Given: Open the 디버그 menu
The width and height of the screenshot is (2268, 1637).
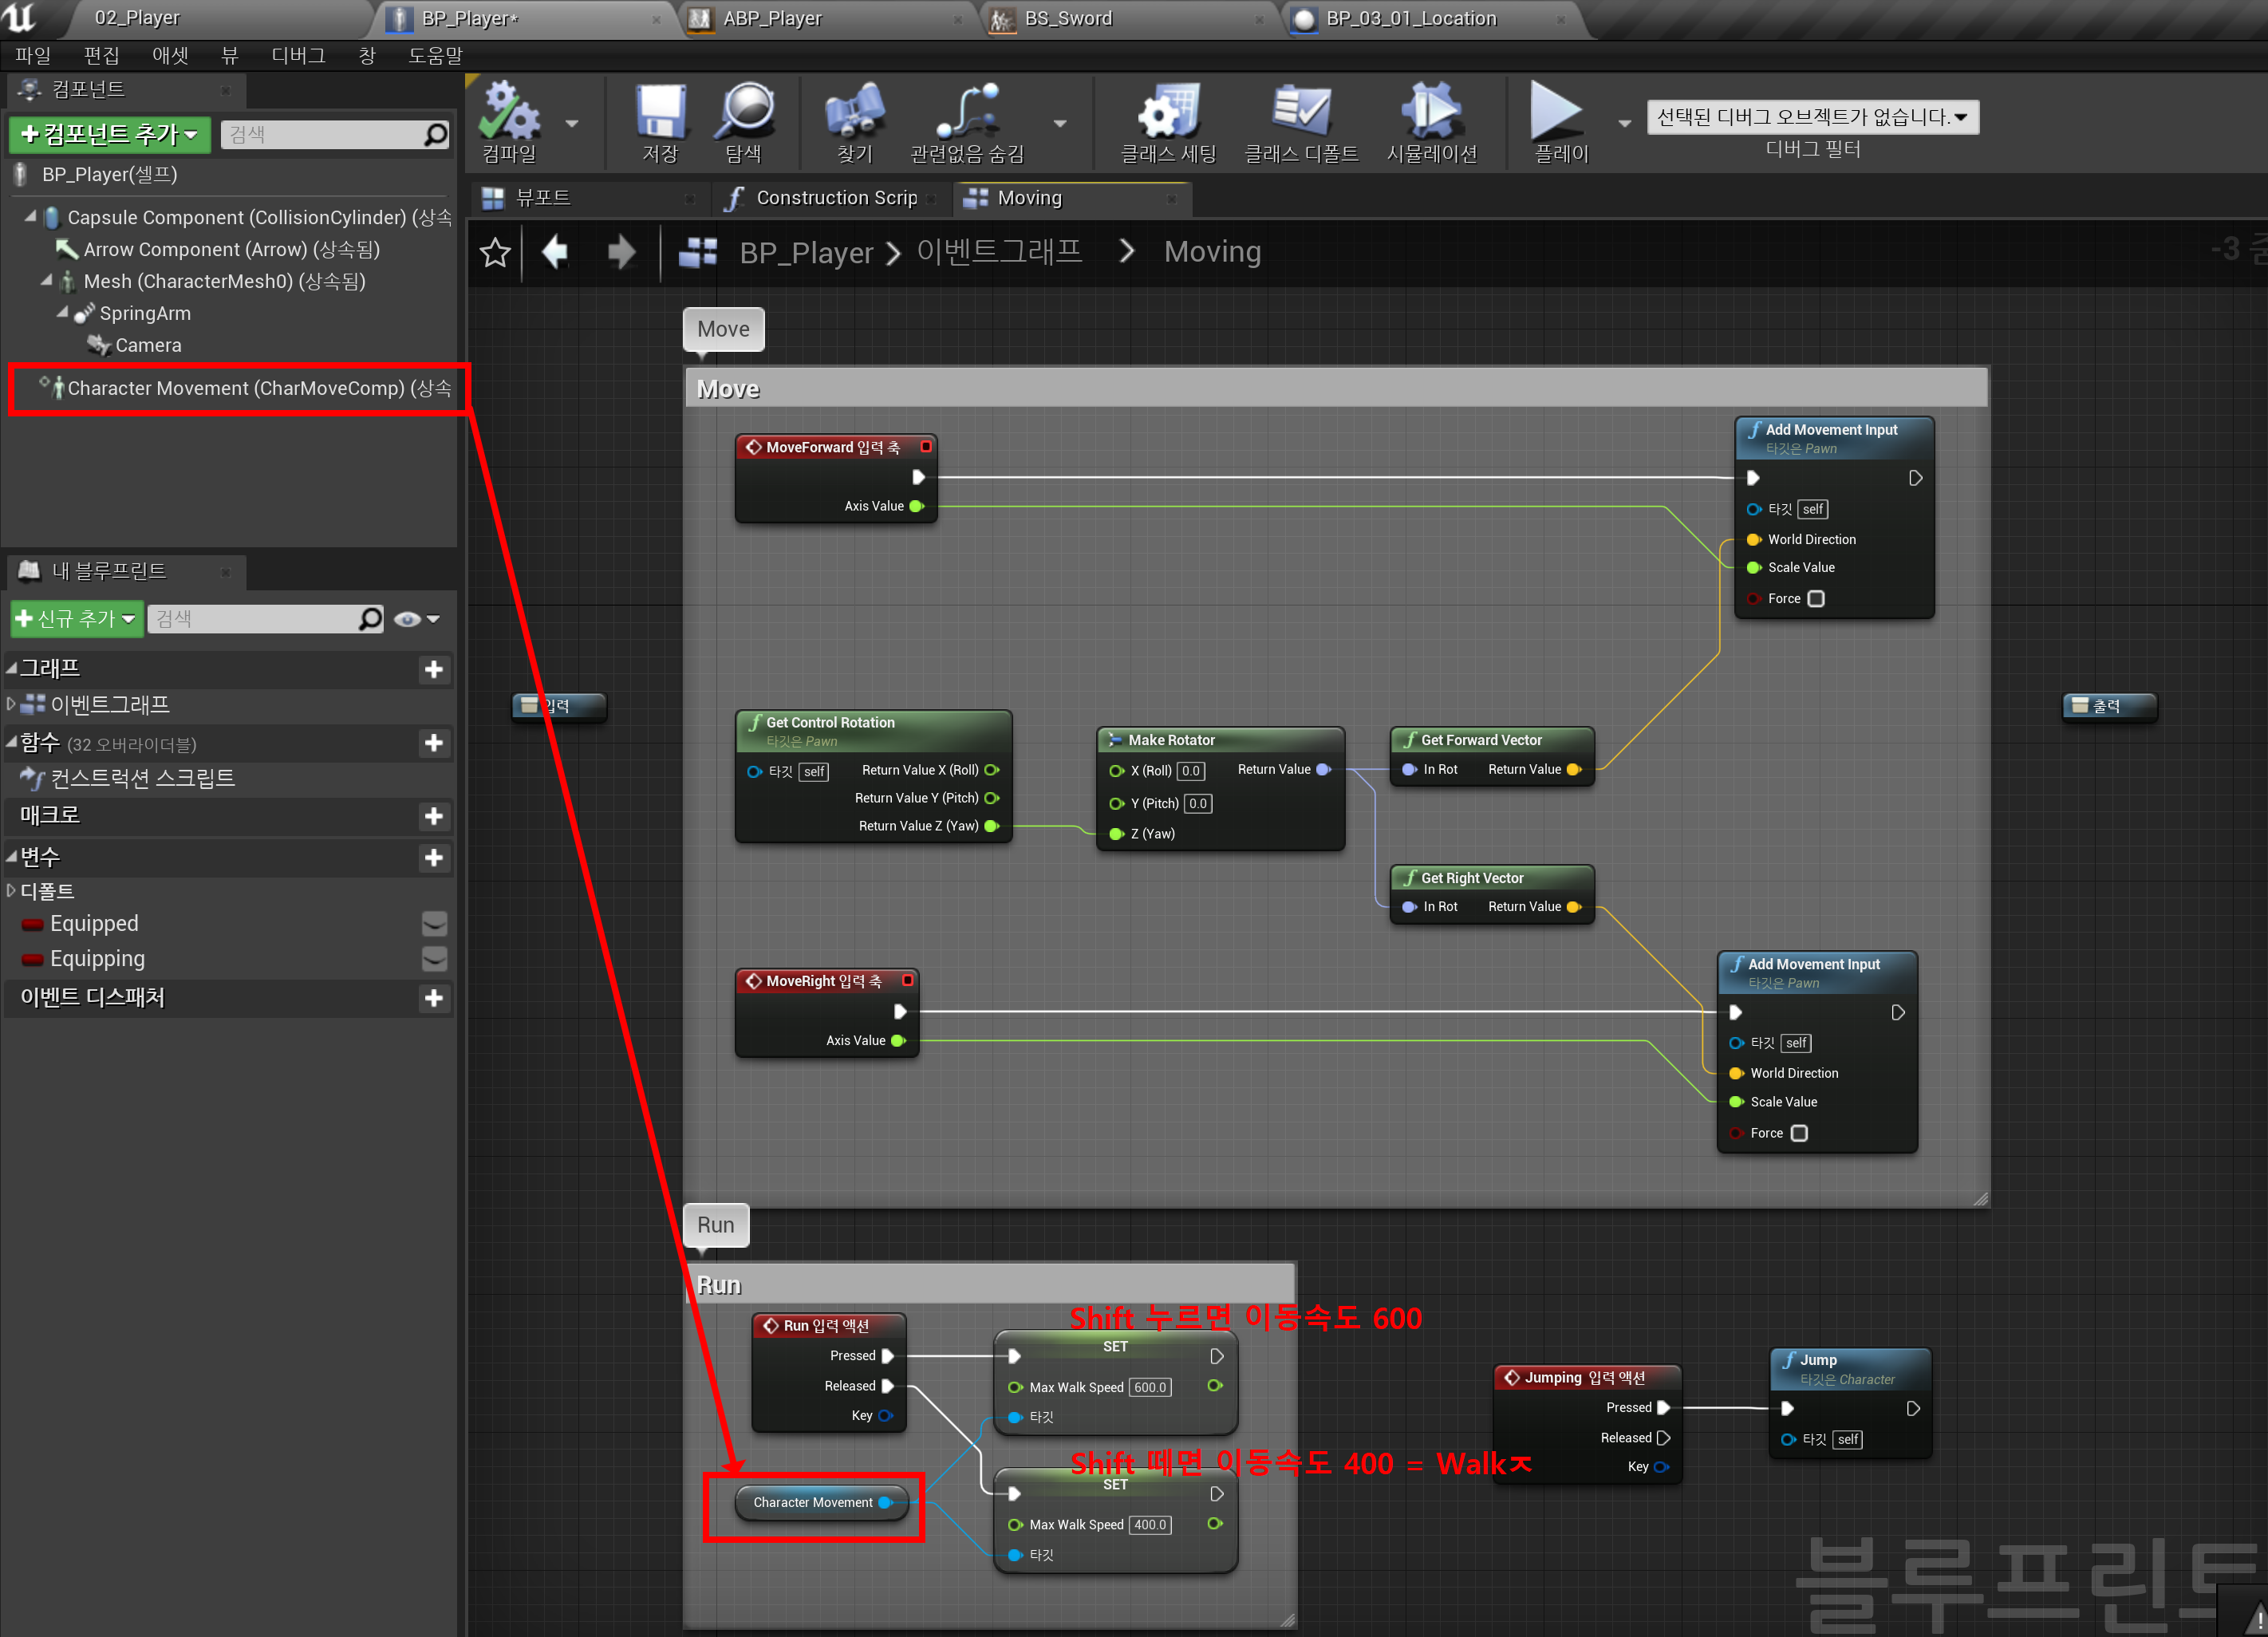Looking at the screenshot, I should pyautogui.click(x=298, y=56).
